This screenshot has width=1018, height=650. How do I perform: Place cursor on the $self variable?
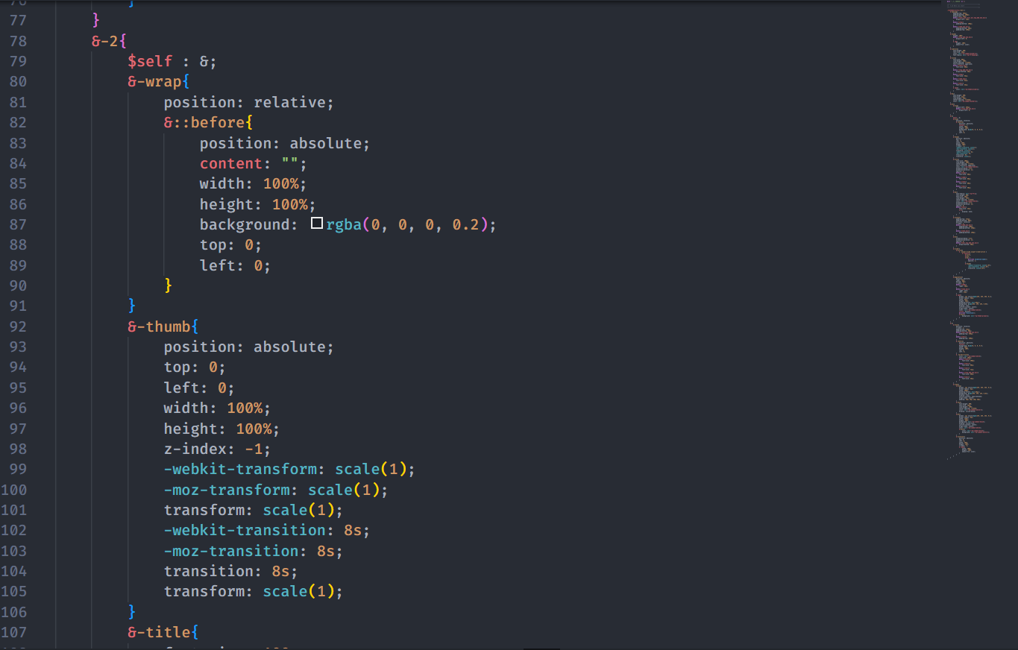point(150,61)
